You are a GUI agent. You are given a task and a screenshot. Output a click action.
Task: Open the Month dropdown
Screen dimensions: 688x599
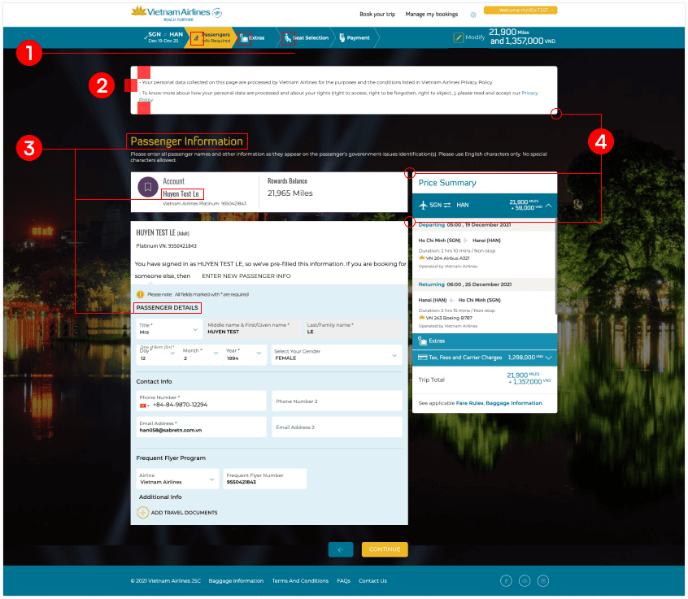(201, 354)
